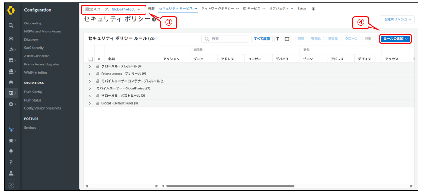The image size is (423, 194).
Task: Click the question mark help icon
Action: tap(11, 162)
